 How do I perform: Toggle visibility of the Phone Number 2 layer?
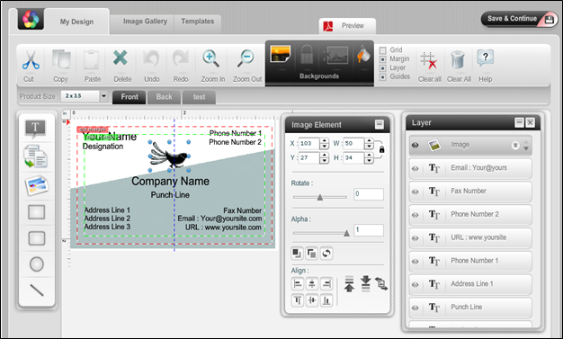tap(416, 215)
